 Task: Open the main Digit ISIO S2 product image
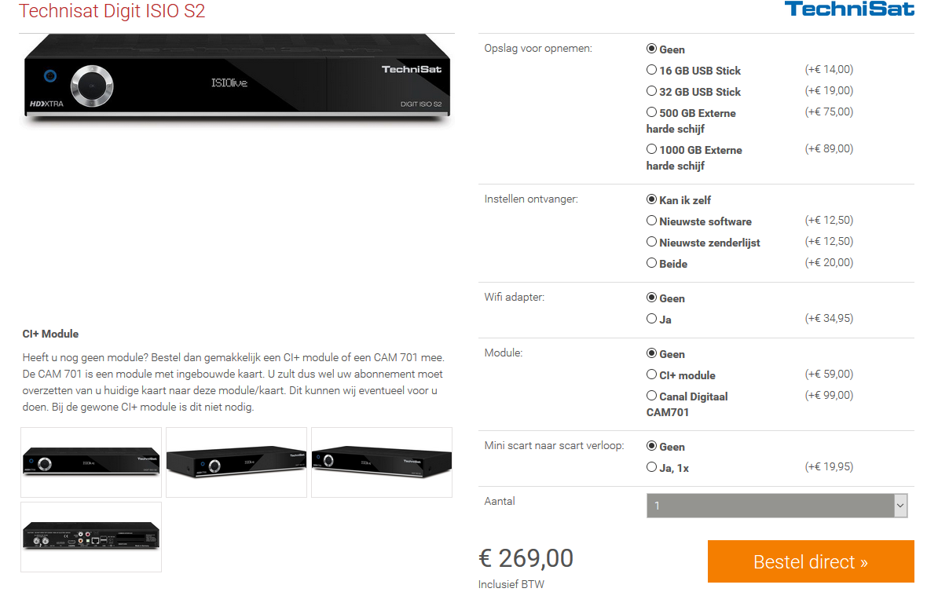[x=237, y=79]
